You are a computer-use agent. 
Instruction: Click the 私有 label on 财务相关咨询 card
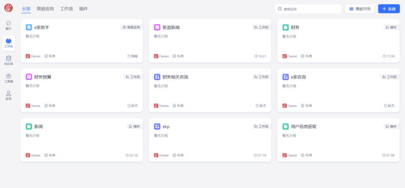tap(180, 106)
